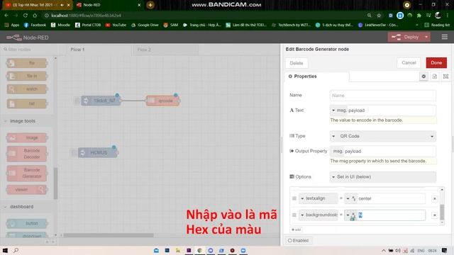Click the backgroundcolor value input field

pyautogui.click(x=391, y=215)
